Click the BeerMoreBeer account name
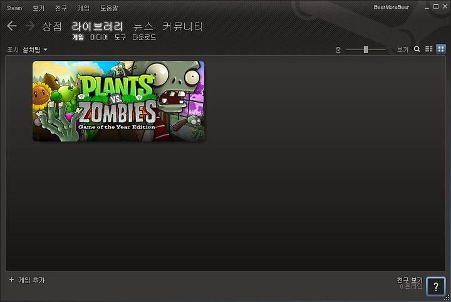The image size is (451, 302). tap(391, 7)
